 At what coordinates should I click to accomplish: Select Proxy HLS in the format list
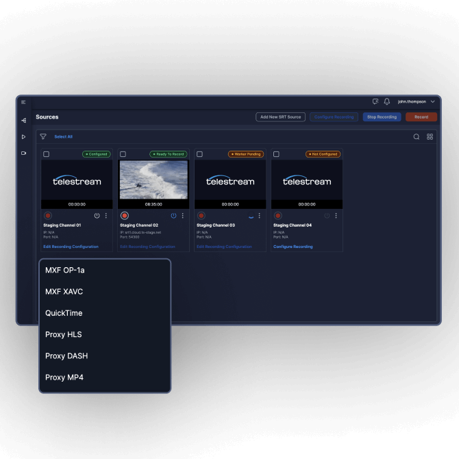pyautogui.click(x=64, y=334)
